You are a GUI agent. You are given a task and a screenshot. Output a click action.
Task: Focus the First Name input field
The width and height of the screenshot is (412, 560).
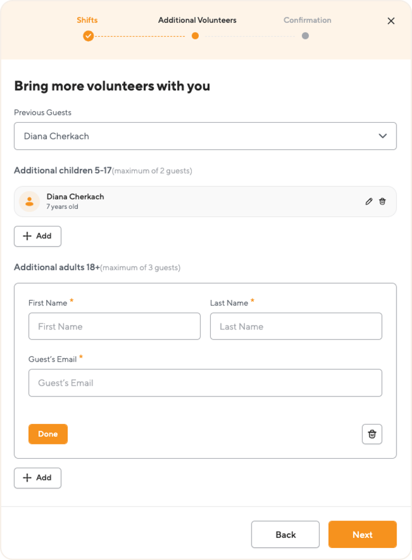(114, 326)
